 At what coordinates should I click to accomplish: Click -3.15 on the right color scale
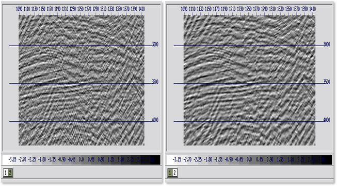[177, 159]
